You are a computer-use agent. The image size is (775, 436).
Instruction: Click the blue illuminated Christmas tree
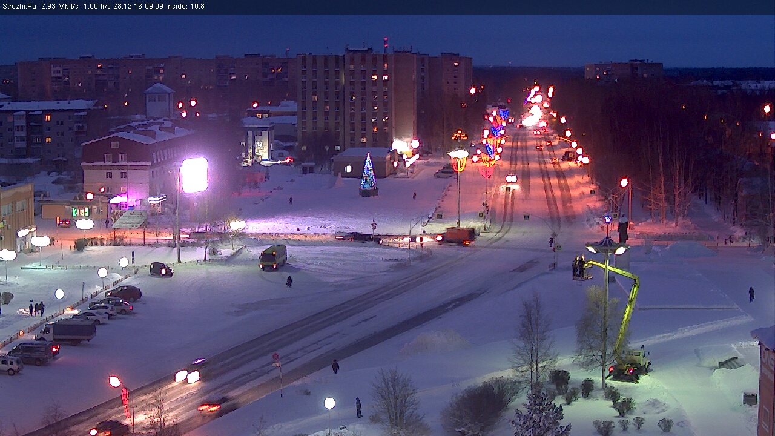[368, 174]
